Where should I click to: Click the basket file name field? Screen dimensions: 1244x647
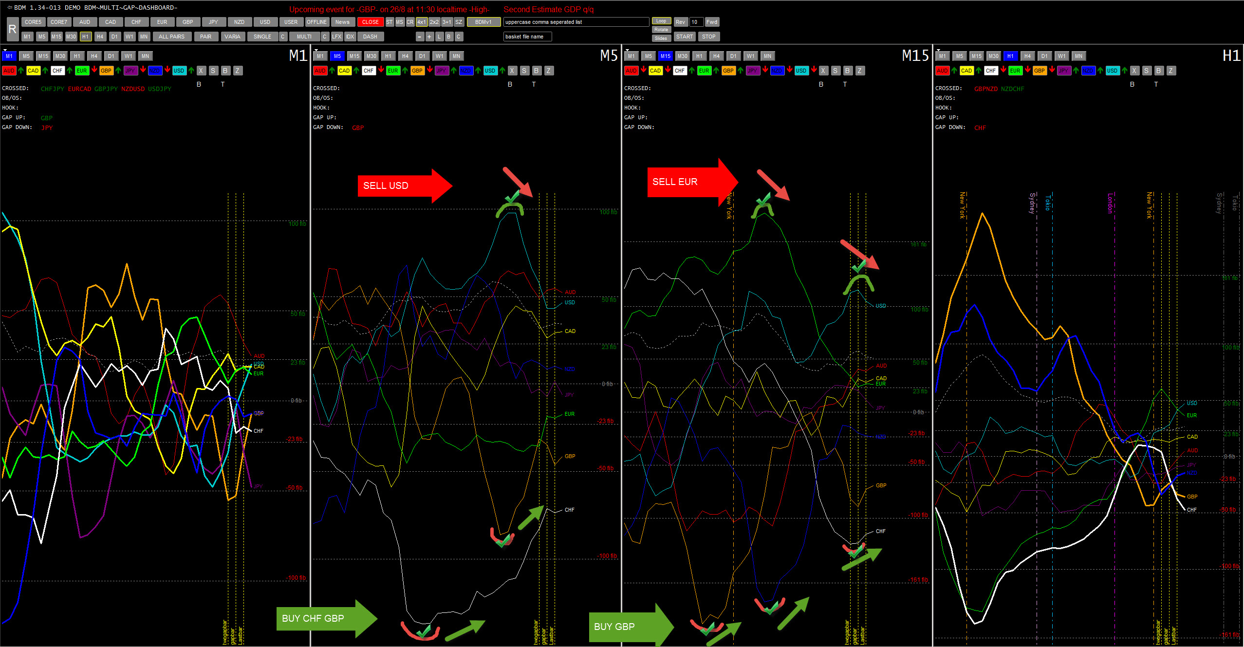527,37
